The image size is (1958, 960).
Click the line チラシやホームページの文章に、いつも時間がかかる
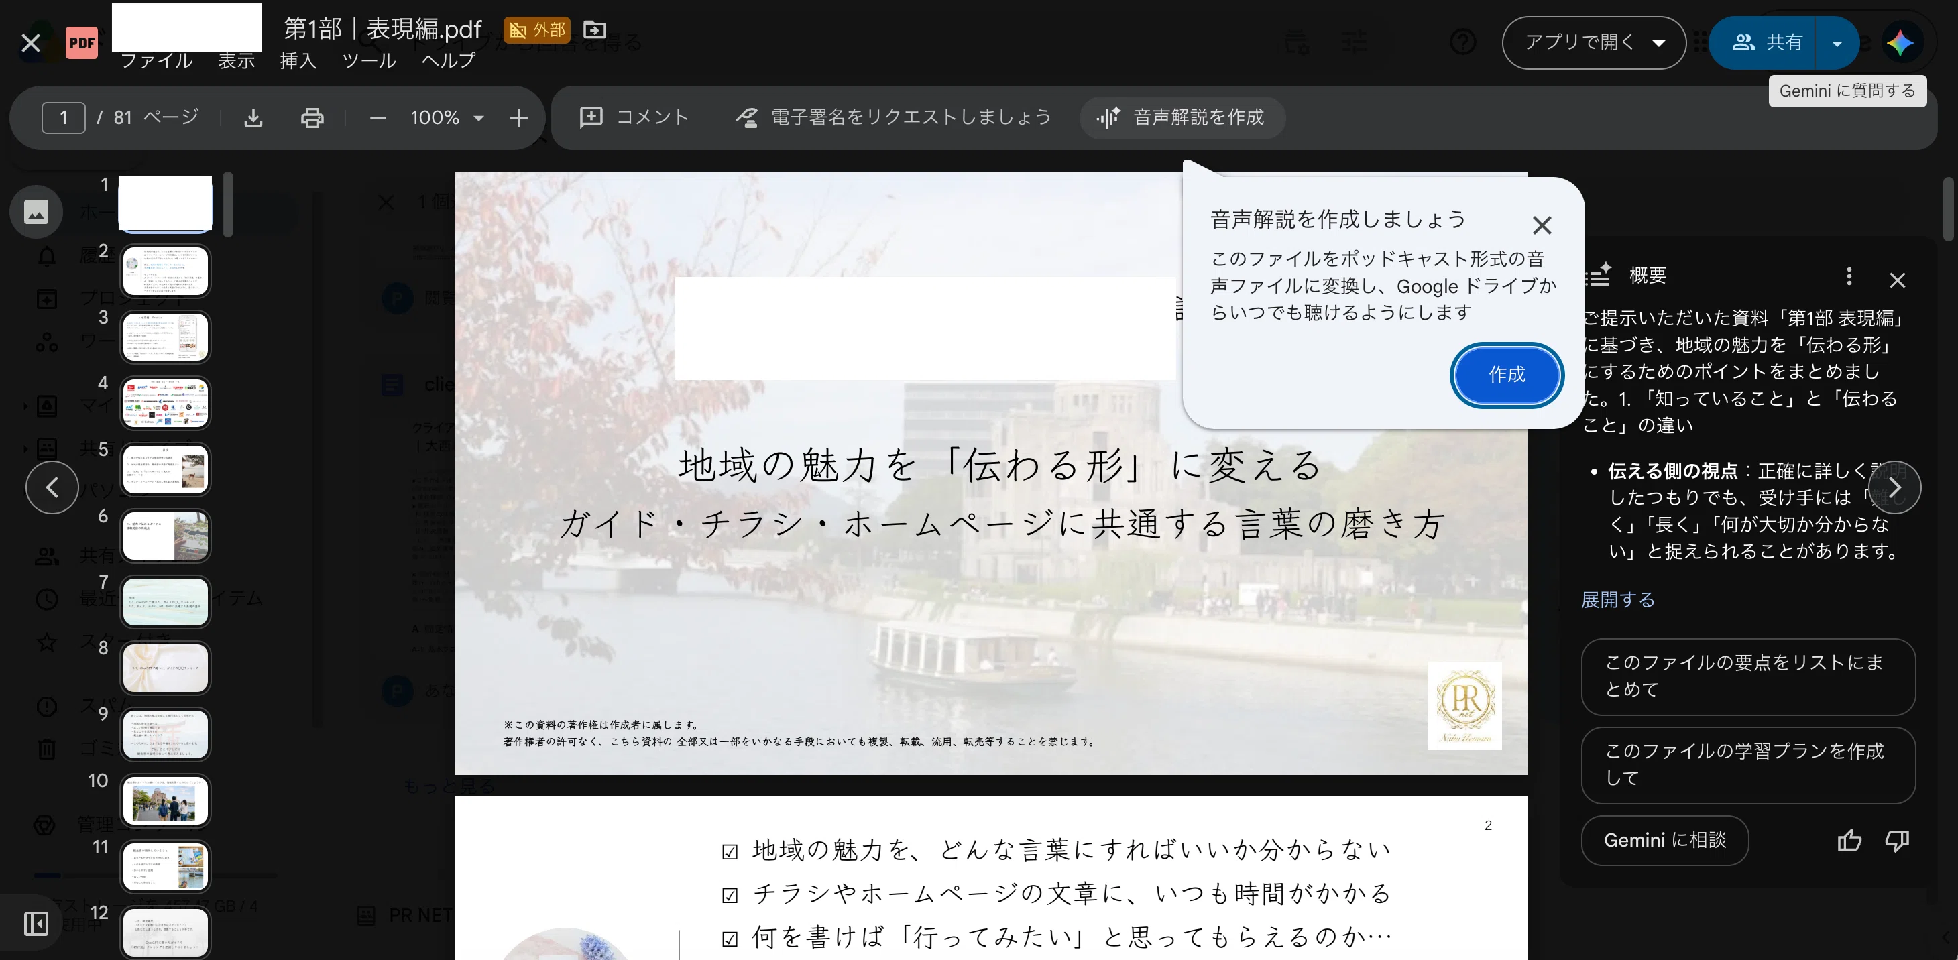tap(1072, 893)
